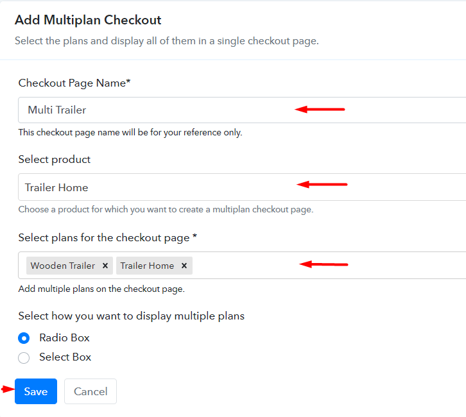Click the Trailer Home chip in plans field
The image size is (466, 417).
click(x=147, y=266)
